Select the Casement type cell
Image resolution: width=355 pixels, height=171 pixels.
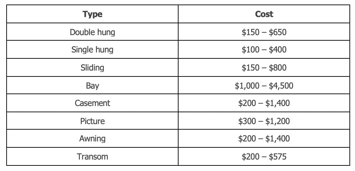[92, 103]
